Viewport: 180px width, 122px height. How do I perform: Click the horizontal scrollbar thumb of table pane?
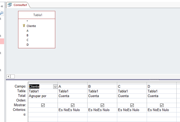(x=13, y=76)
